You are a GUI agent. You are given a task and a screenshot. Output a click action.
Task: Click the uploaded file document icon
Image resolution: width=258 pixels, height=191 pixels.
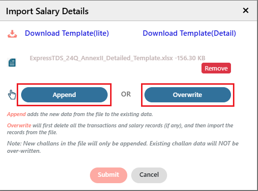tap(12, 63)
